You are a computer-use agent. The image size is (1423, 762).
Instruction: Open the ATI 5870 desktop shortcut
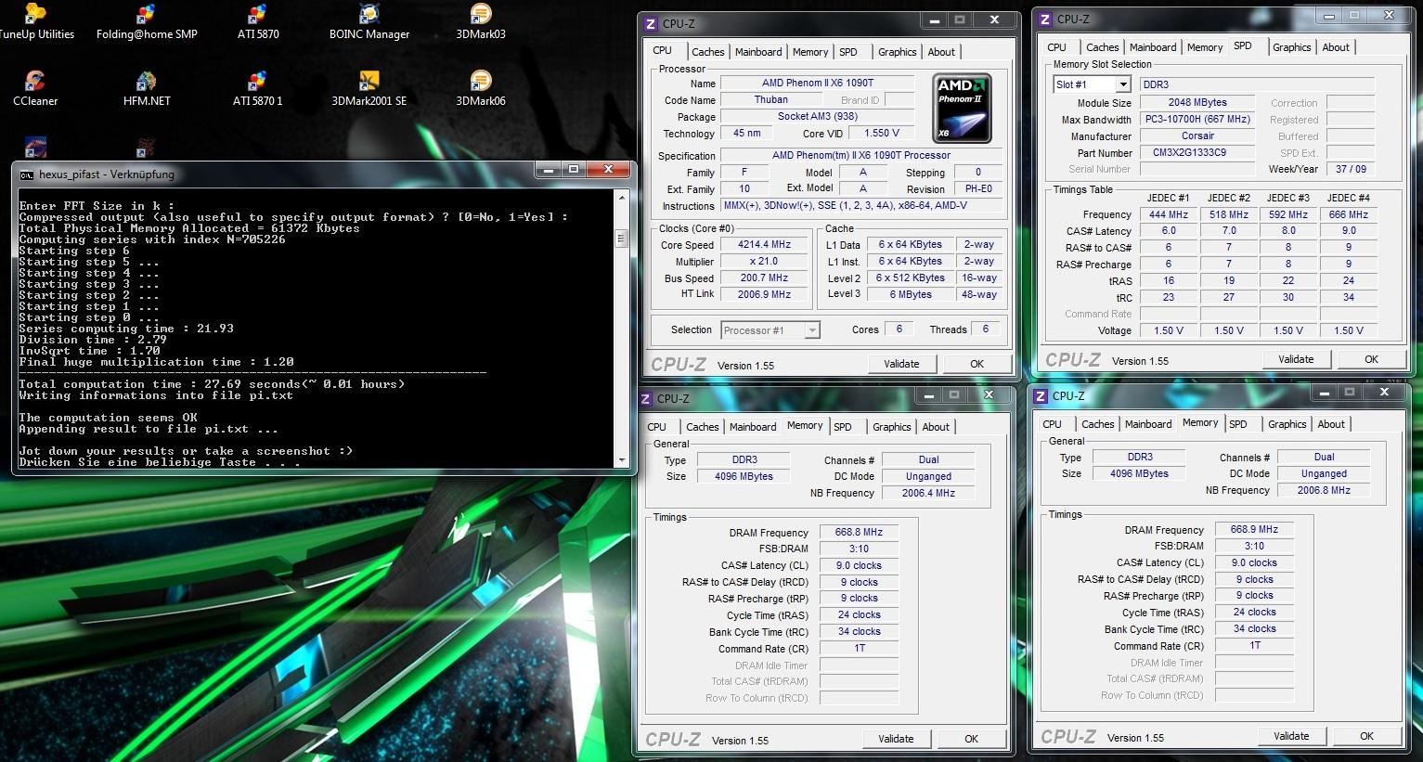(x=258, y=22)
